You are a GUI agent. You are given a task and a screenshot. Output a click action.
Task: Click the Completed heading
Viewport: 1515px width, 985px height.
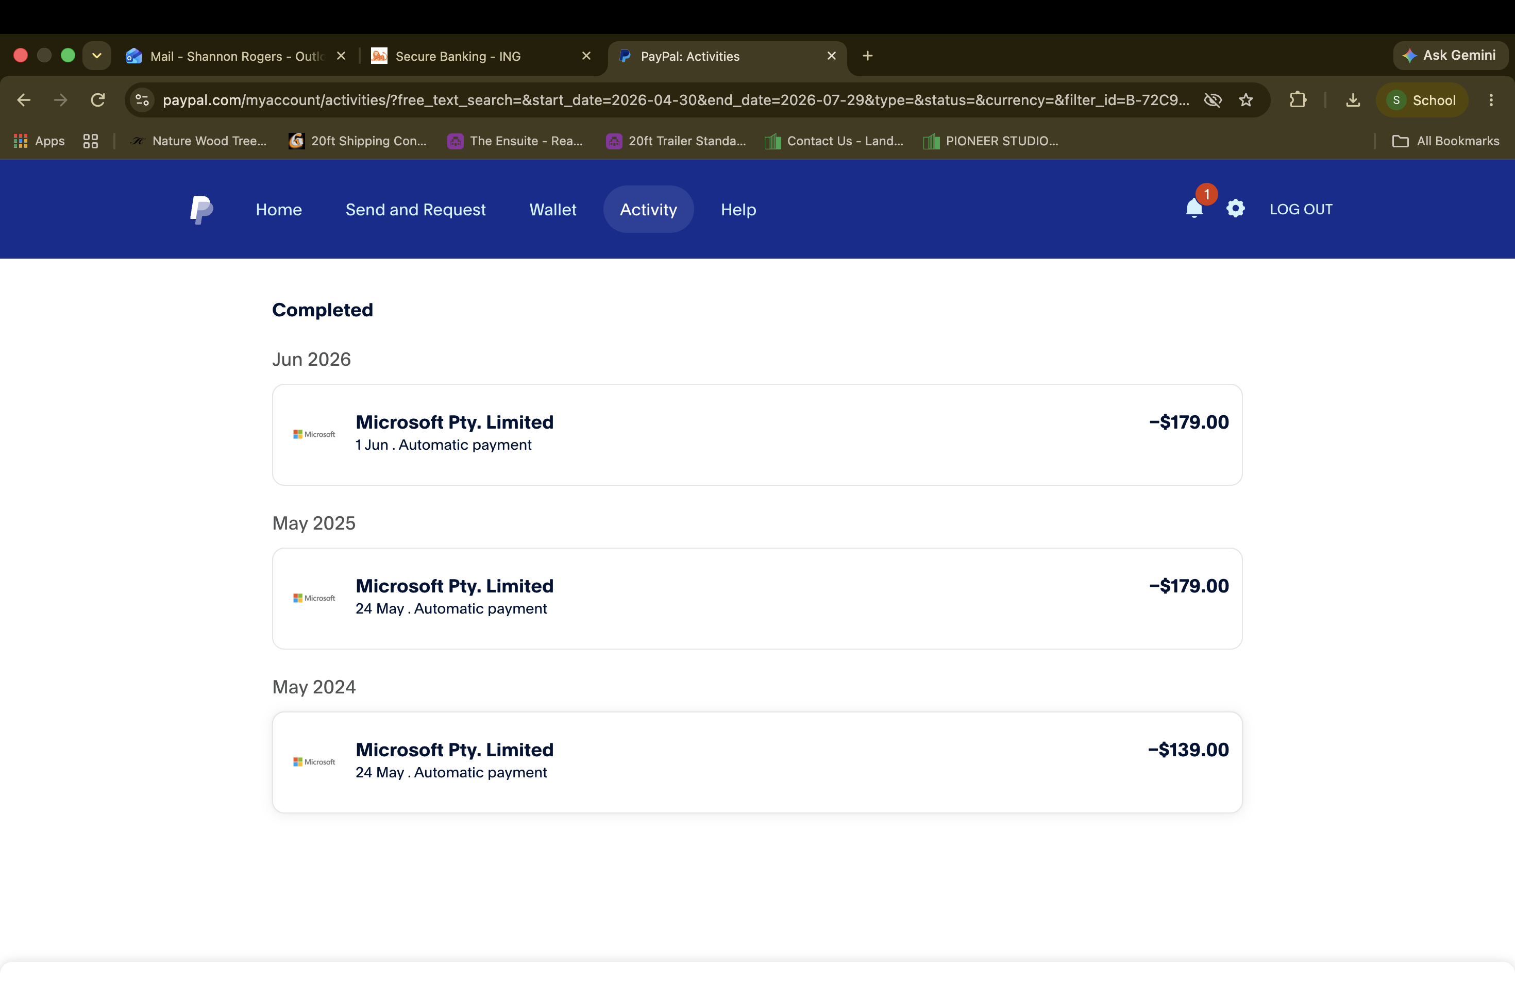click(x=323, y=310)
